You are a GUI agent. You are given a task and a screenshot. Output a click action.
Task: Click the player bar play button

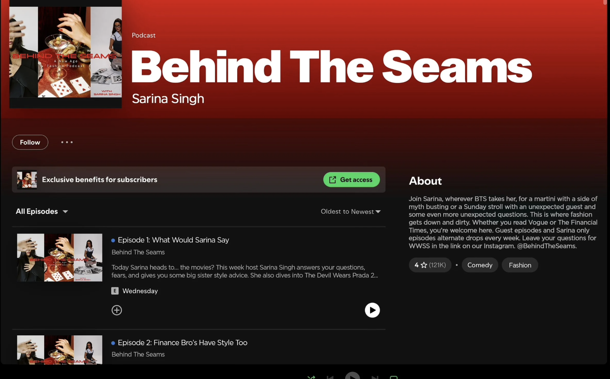pyautogui.click(x=352, y=375)
